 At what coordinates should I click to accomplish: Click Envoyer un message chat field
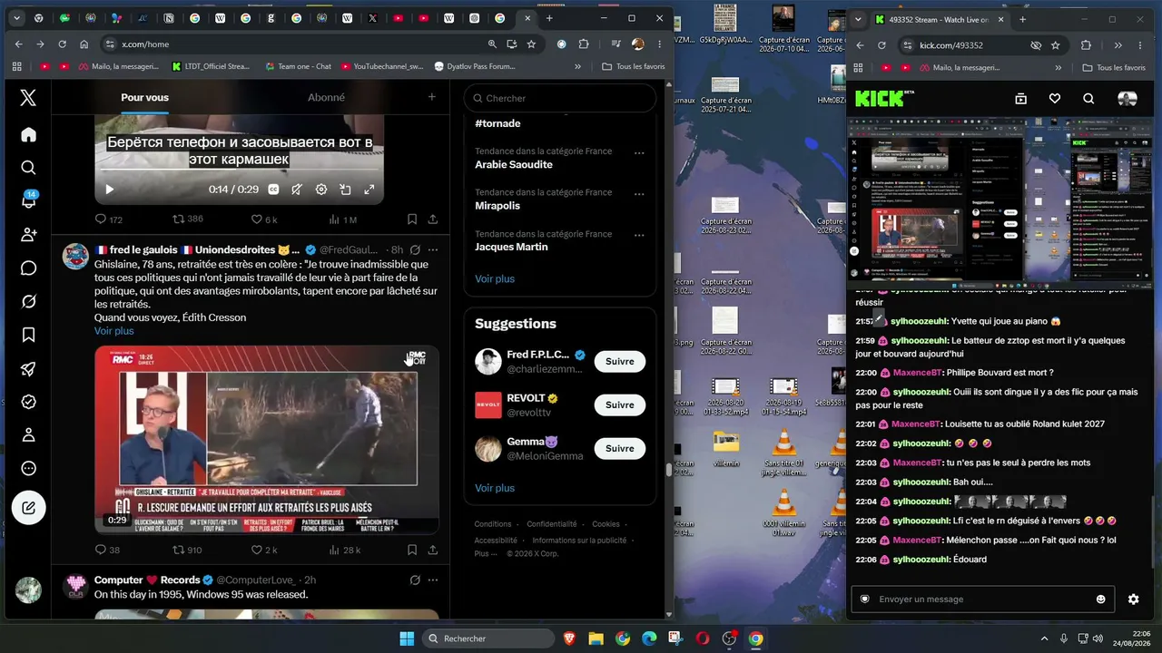pos(984,599)
